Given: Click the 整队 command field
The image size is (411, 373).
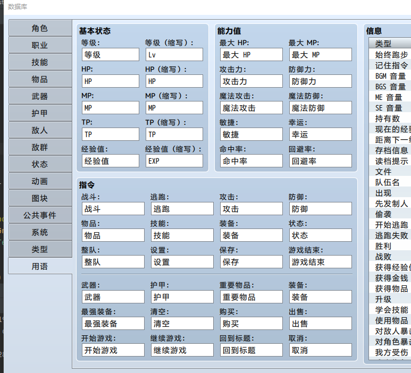Looking at the screenshot, I should (113, 262).
